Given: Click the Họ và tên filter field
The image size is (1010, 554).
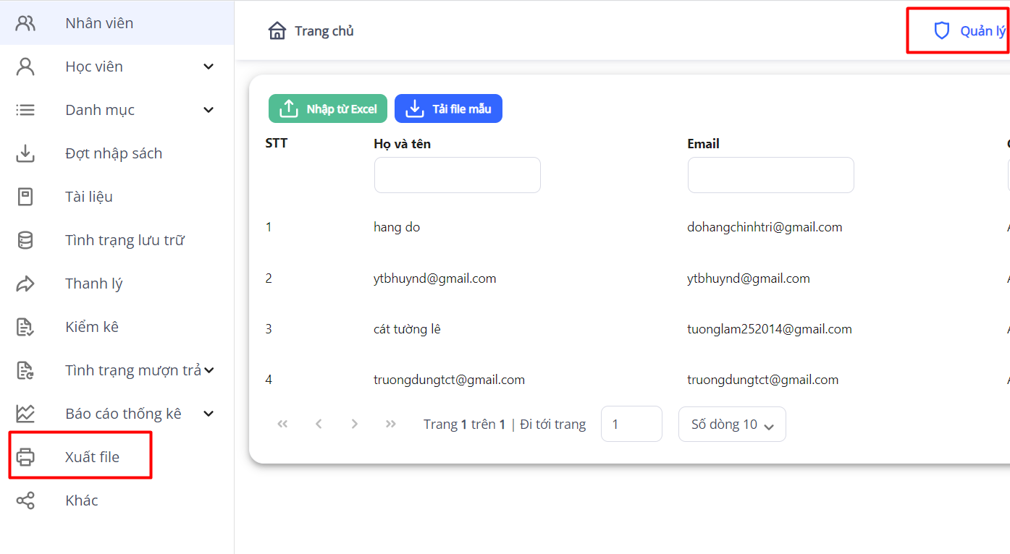Looking at the screenshot, I should (x=457, y=175).
